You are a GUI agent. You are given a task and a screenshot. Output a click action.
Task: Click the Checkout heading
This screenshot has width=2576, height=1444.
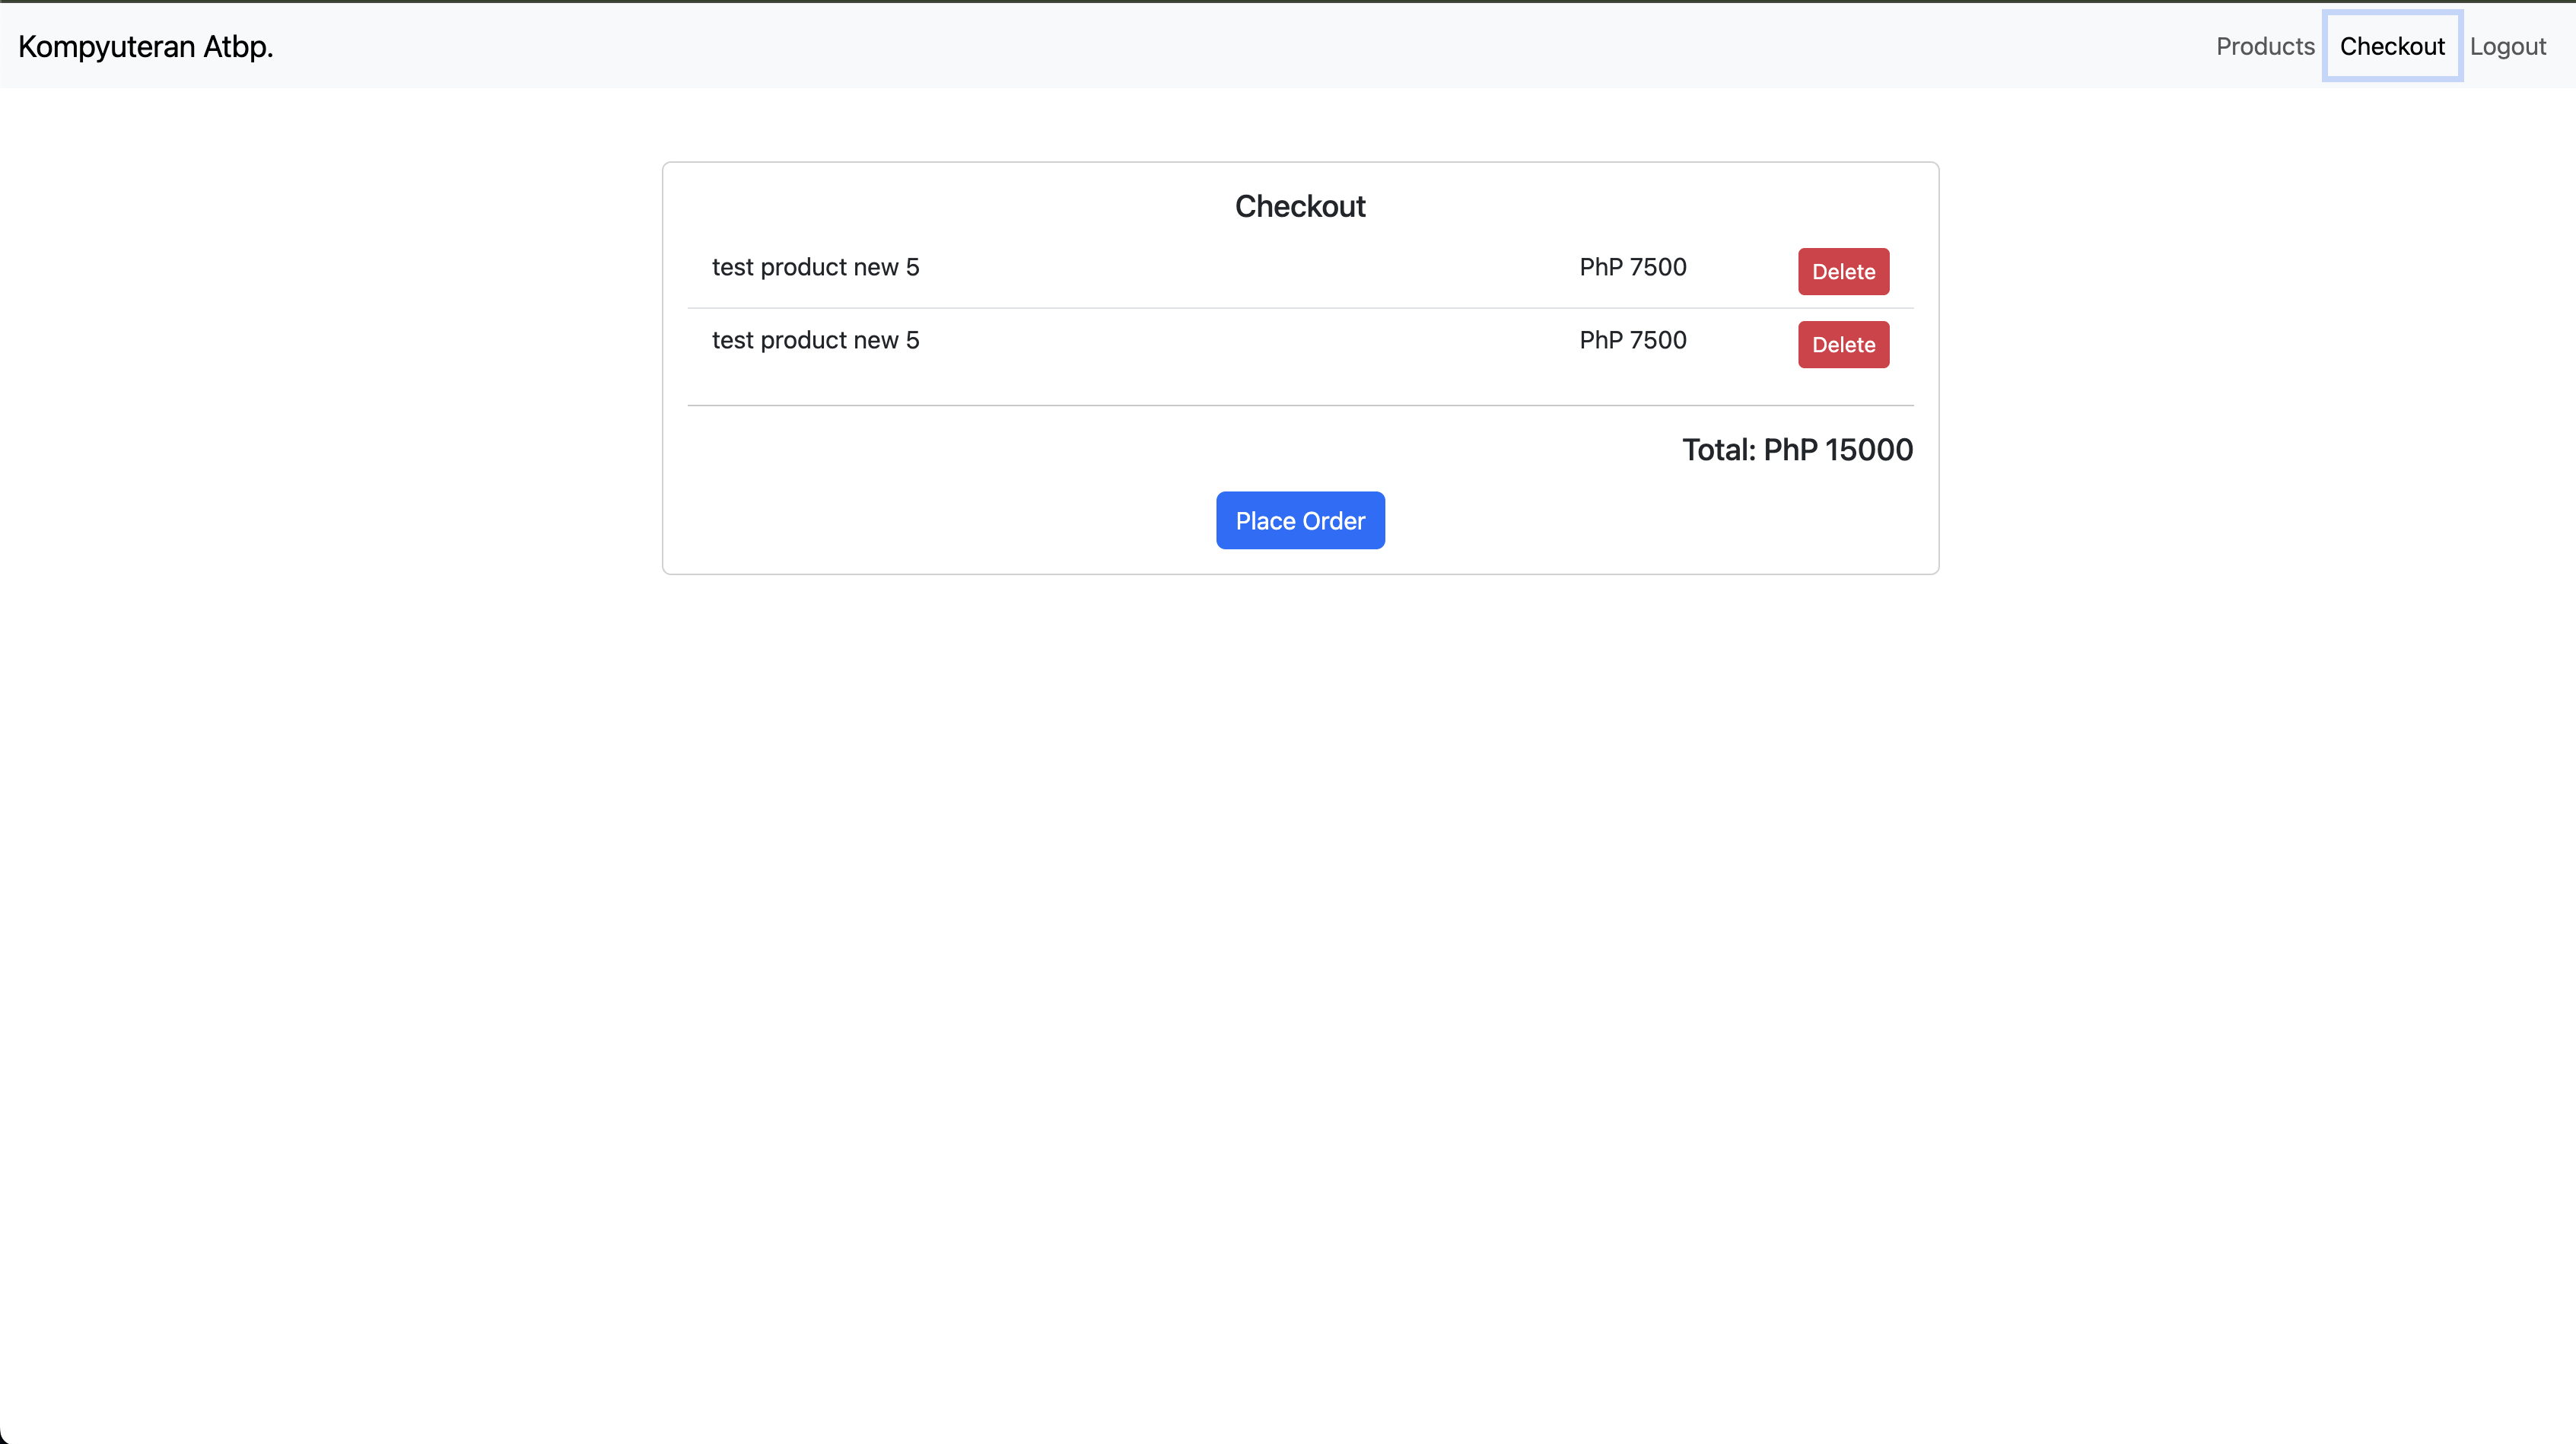coord(1300,206)
